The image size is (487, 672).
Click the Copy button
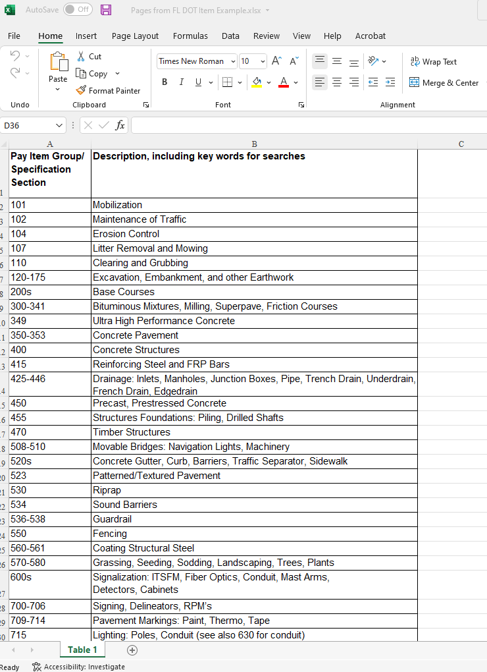pyautogui.click(x=91, y=74)
